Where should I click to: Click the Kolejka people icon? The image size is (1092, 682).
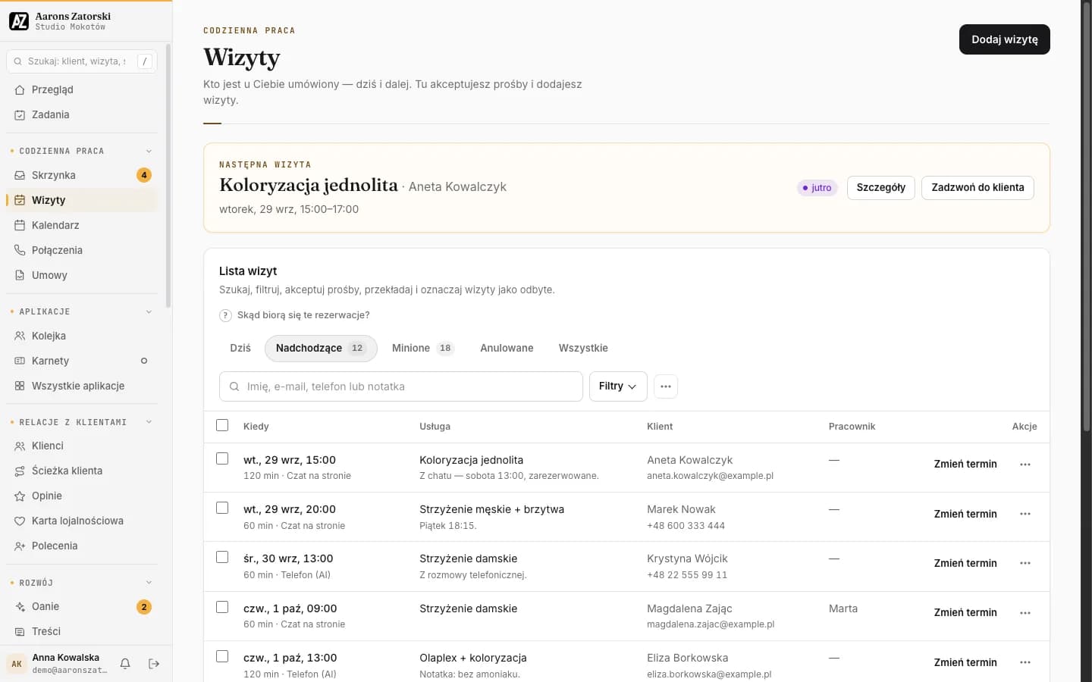coord(20,336)
